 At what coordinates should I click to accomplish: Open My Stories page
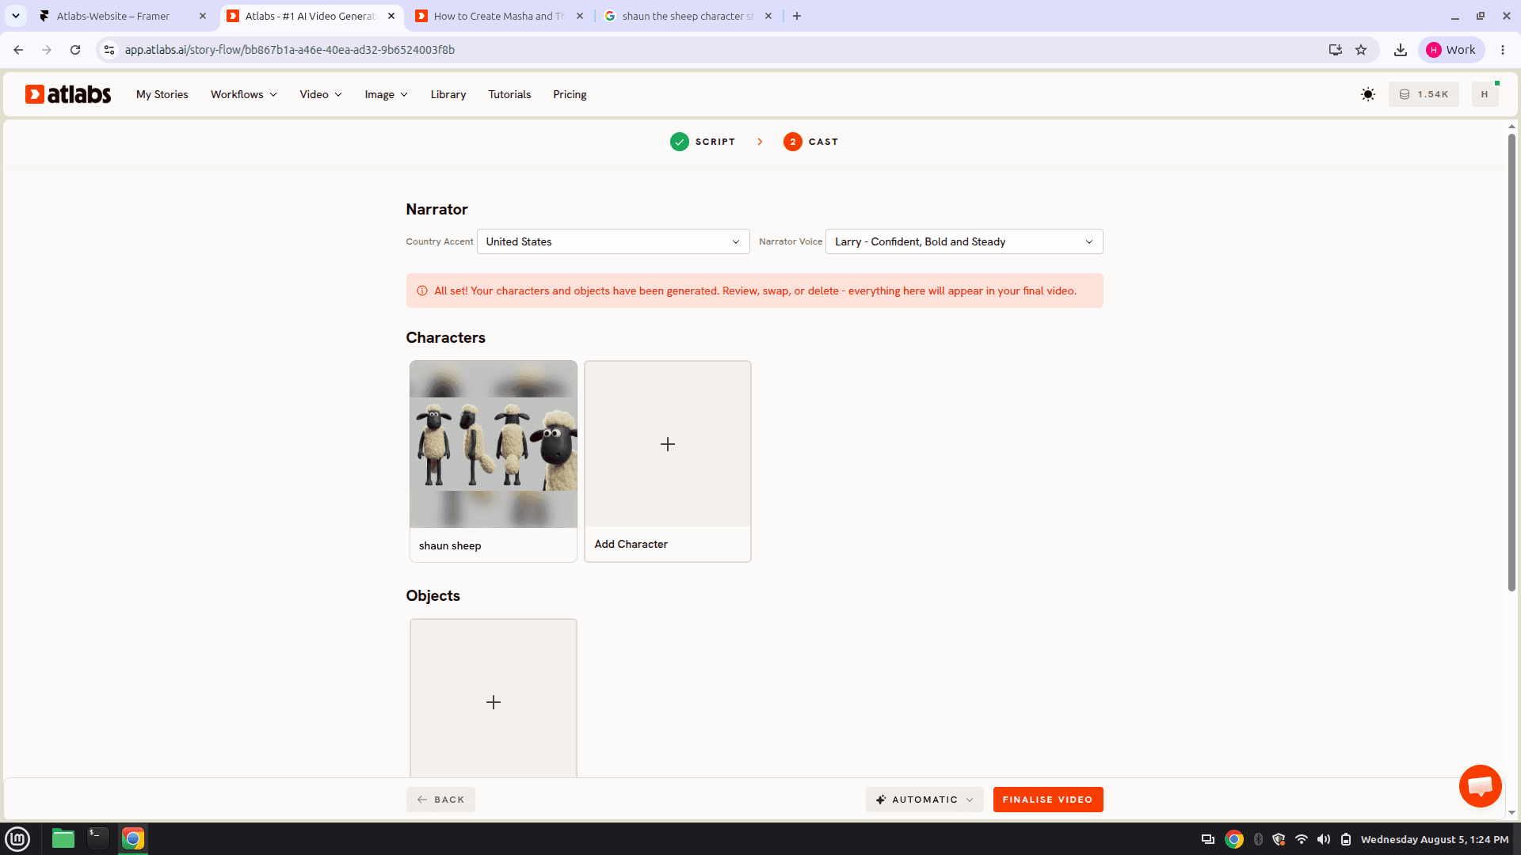162,94
